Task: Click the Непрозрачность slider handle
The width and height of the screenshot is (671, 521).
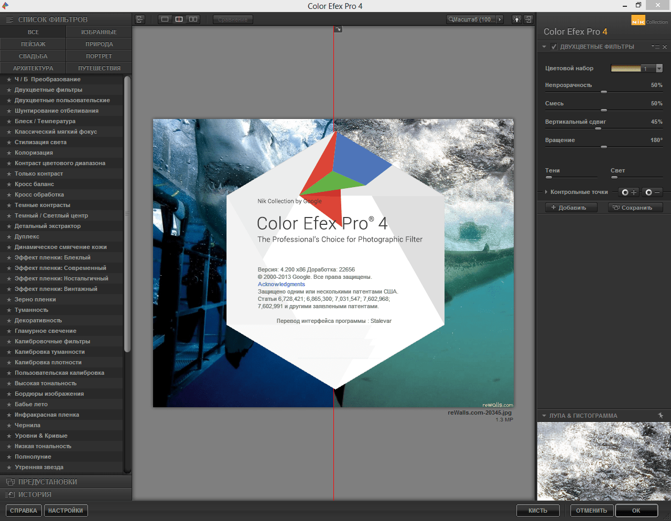Action: (604, 92)
